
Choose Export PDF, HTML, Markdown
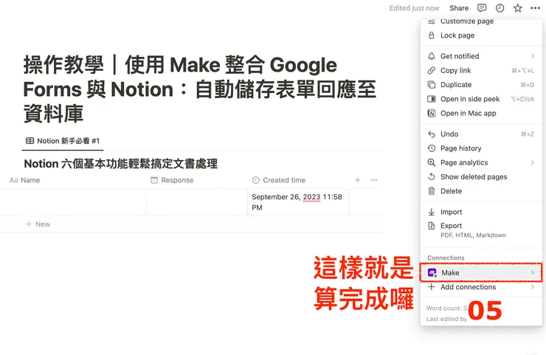click(x=481, y=230)
